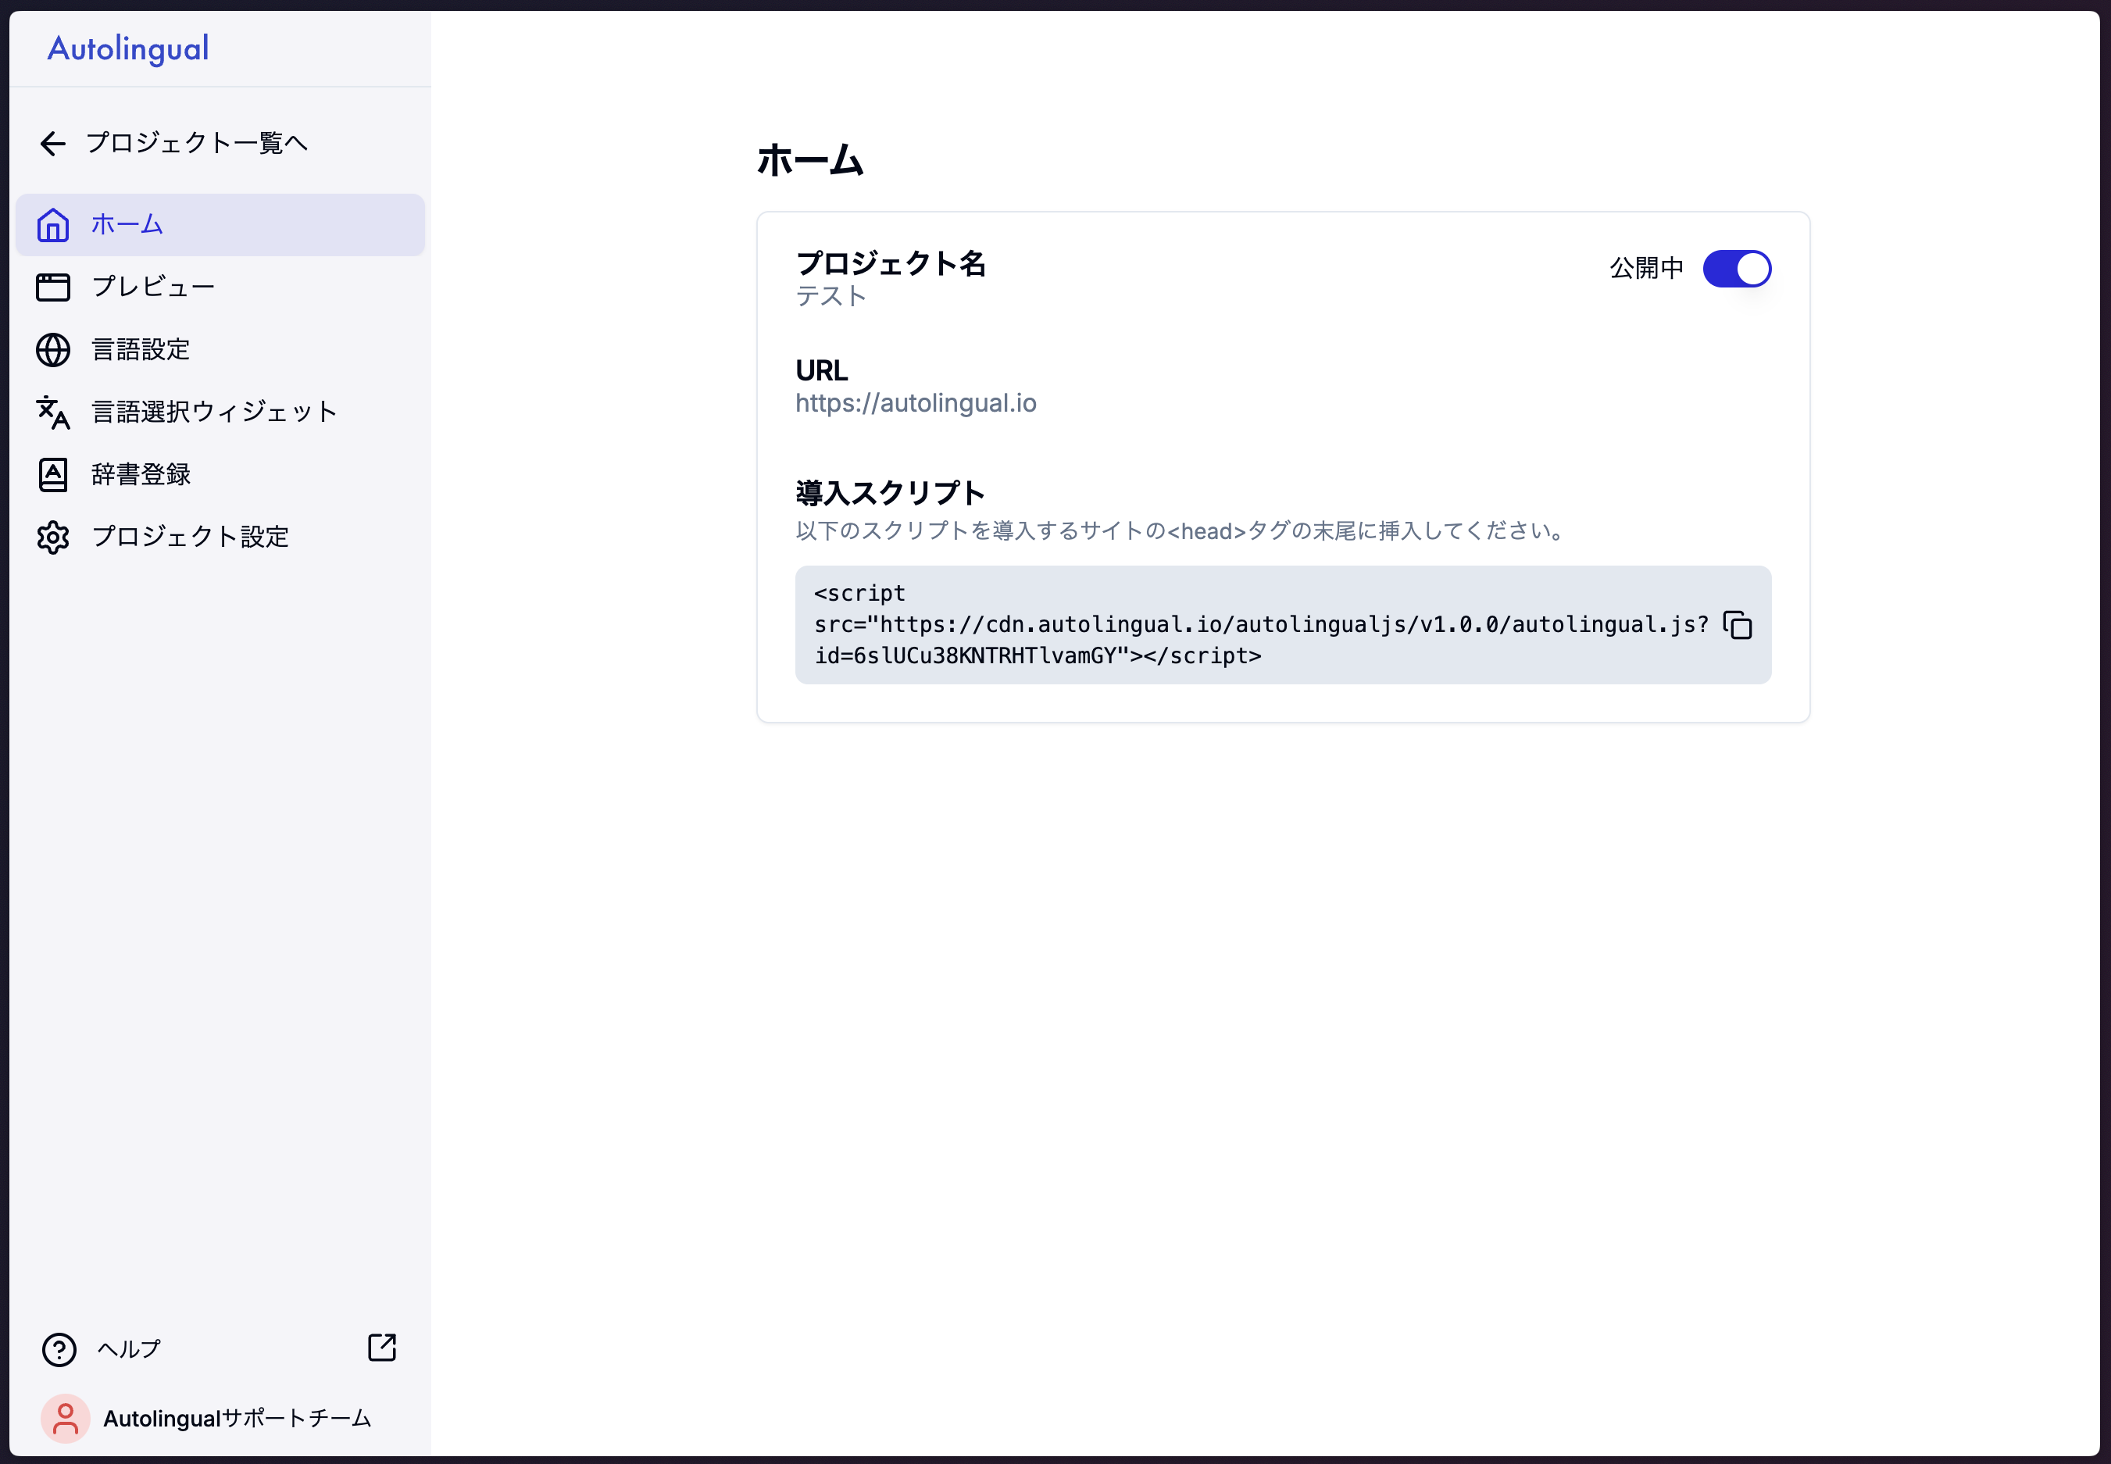2111x1464 pixels.
Task: Click the back arrow icon beside プロジェクト一覧へ
Action: pyautogui.click(x=53, y=143)
